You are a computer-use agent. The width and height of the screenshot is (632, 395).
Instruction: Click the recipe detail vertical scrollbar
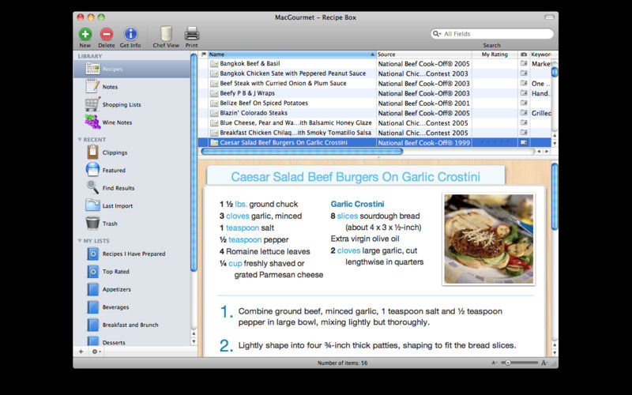pyautogui.click(x=555, y=196)
